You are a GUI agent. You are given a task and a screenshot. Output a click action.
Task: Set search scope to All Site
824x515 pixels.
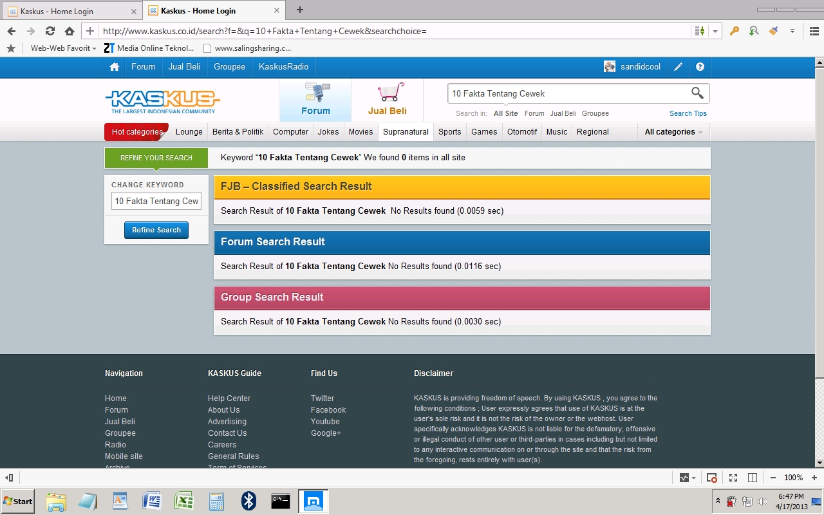(x=506, y=113)
